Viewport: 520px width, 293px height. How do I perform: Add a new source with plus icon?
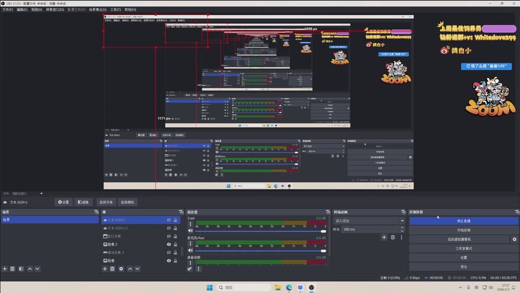coord(105,269)
